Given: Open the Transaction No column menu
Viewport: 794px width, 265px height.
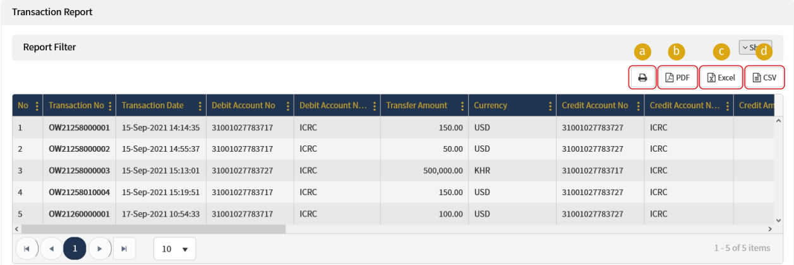Looking at the screenshot, I should coord(111,106).
